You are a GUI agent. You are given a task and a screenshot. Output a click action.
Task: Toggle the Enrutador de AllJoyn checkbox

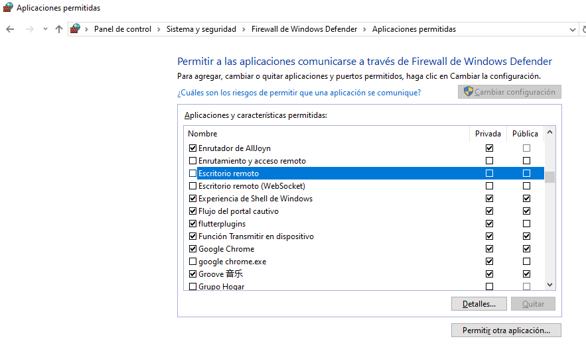pos(193,148)
